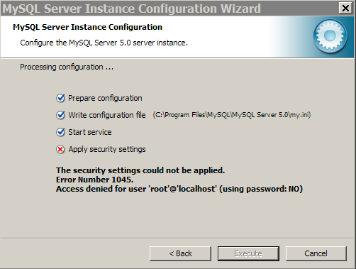Click the Prepare configuration step label
Screen dimensions: 356x269
105,98
